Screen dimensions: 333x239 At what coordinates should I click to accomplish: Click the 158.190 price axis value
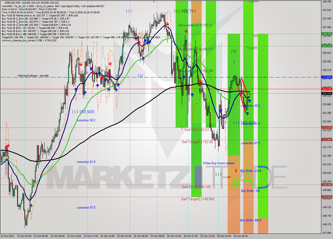(x=327, y=2)
